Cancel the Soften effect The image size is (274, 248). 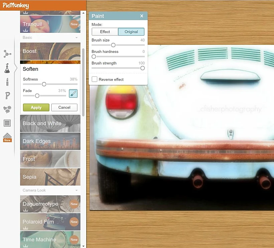tap(64, 107)
